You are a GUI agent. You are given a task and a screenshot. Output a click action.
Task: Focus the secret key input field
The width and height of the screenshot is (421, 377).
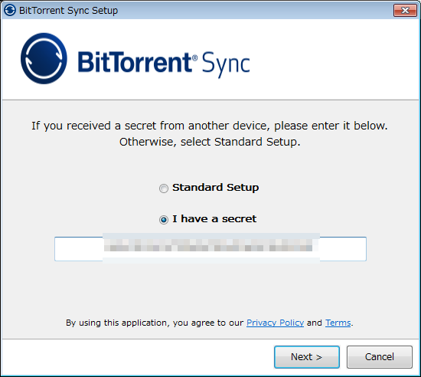coord(210,249)
